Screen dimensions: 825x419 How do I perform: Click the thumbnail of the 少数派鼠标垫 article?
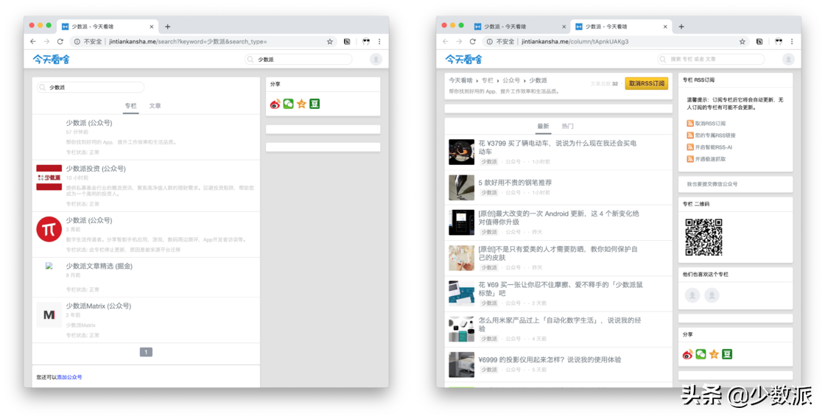click(x=461, y=293)
